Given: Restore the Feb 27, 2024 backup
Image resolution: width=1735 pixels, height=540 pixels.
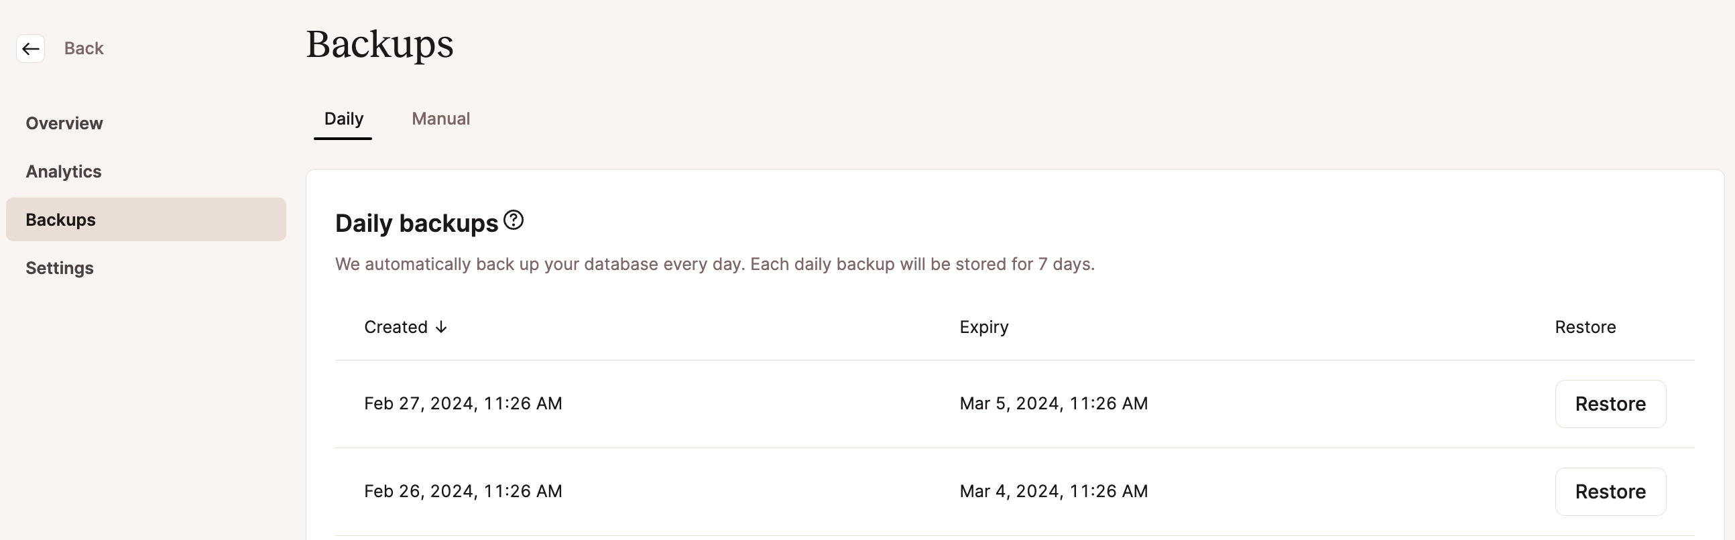Looking at the screenshot, I should (1610, 404).
